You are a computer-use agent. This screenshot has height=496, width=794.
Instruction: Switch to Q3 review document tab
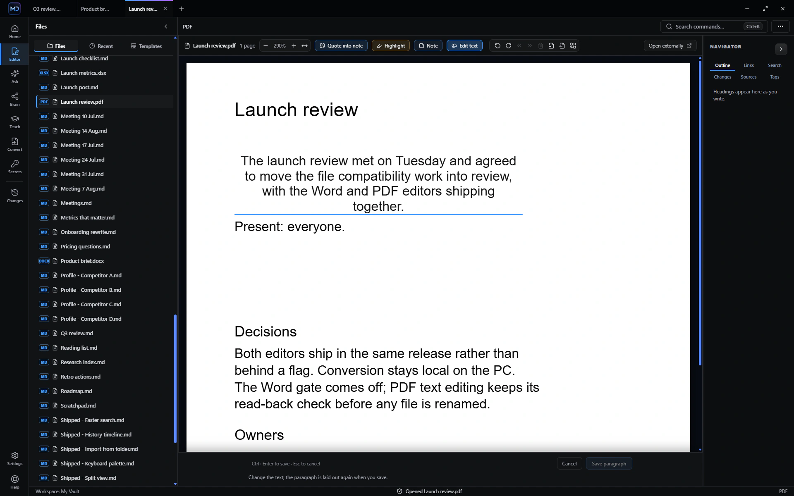(47, 9)
